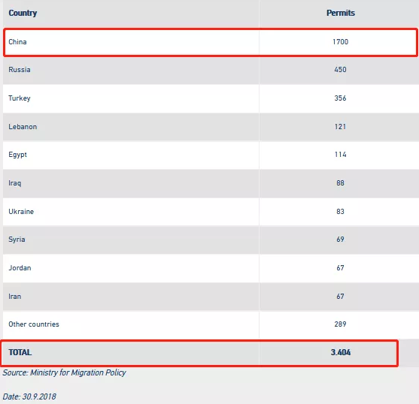Click Egypt's permit value 114
The image size is (419, 404).
(341, 155)
